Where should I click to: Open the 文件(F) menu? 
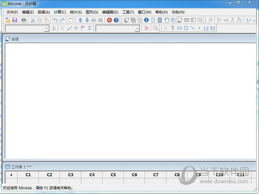[x=12, y=12]
